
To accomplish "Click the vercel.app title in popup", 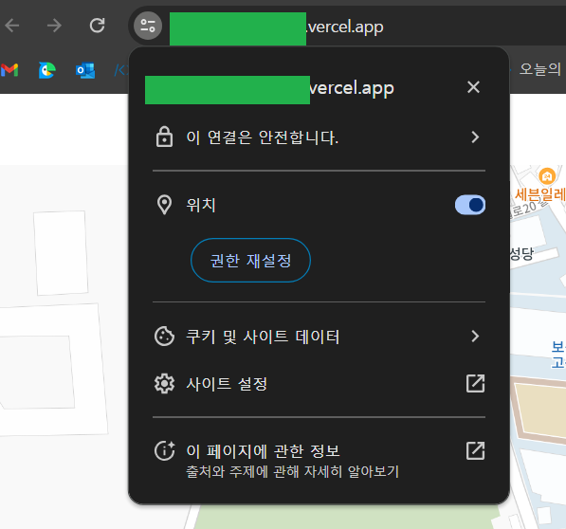I will point(352,87).
